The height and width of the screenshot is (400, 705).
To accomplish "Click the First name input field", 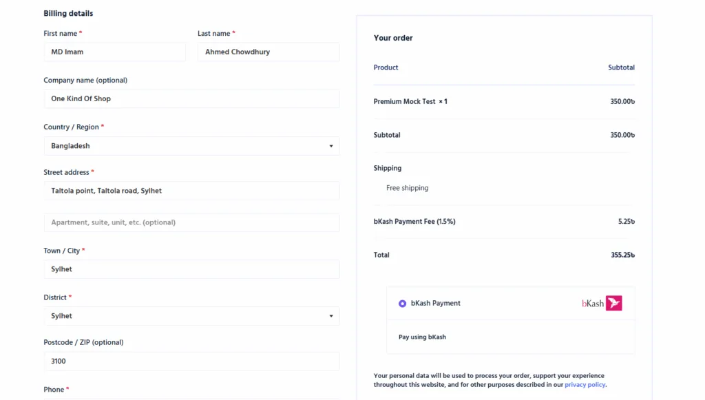I will tap(115, 52).
